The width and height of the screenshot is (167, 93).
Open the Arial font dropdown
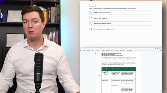[x=93, y=50]
